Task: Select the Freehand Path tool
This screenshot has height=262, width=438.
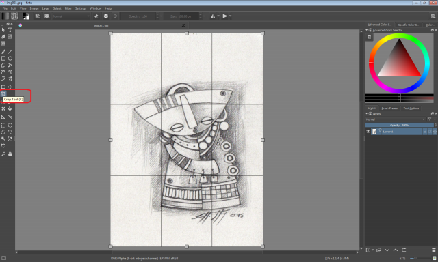Action: click(x=10, y=72)
